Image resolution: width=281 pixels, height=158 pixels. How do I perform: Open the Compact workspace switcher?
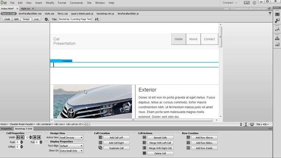tap(230, 3)
